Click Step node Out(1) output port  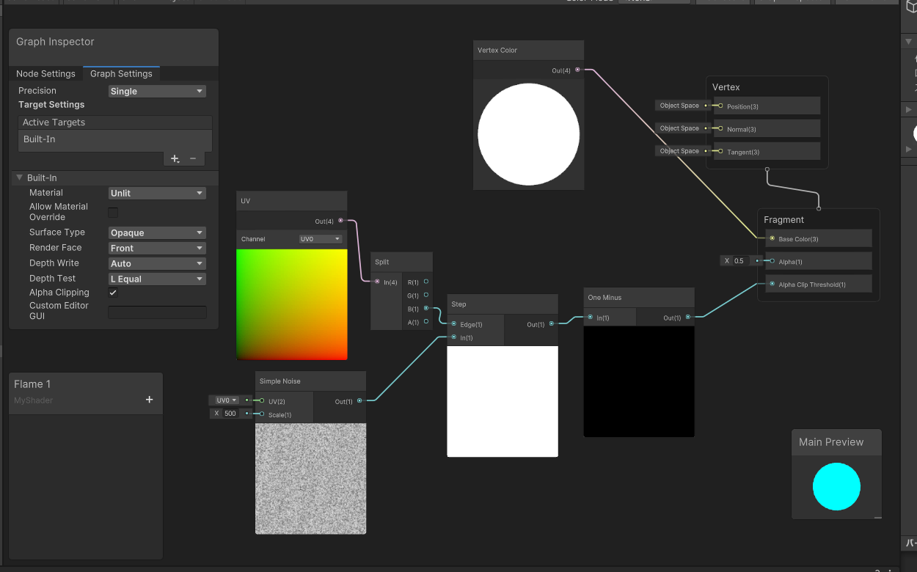pos(552,323)
